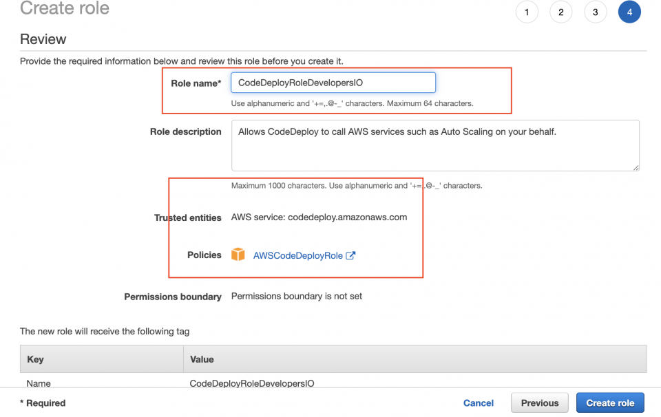Click the highlighted step 4 circle

click(x=629, y=12)
